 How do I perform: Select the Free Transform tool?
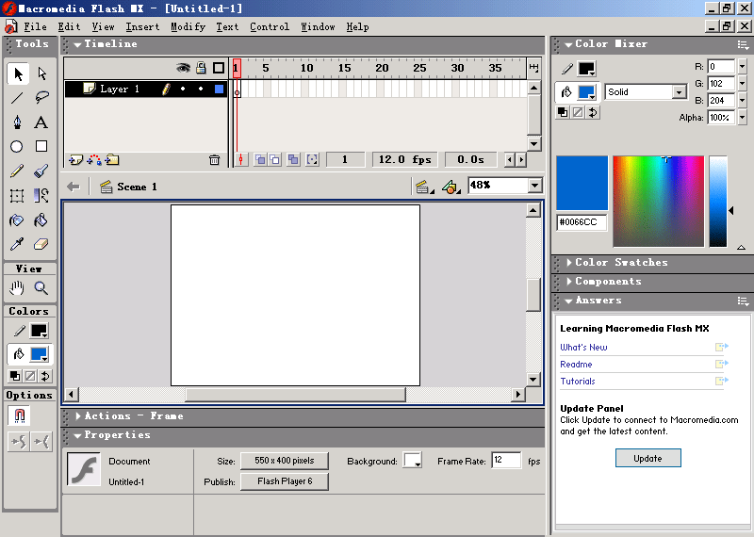coord(17,196)
